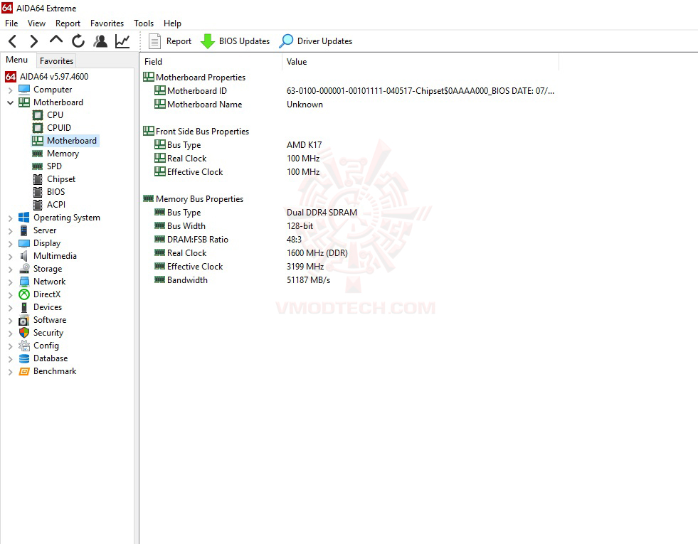This screenshot has height=544, width=698.
Task: Click the back navigation arrow
Action: pyautogui.click(x=12, y=41)
